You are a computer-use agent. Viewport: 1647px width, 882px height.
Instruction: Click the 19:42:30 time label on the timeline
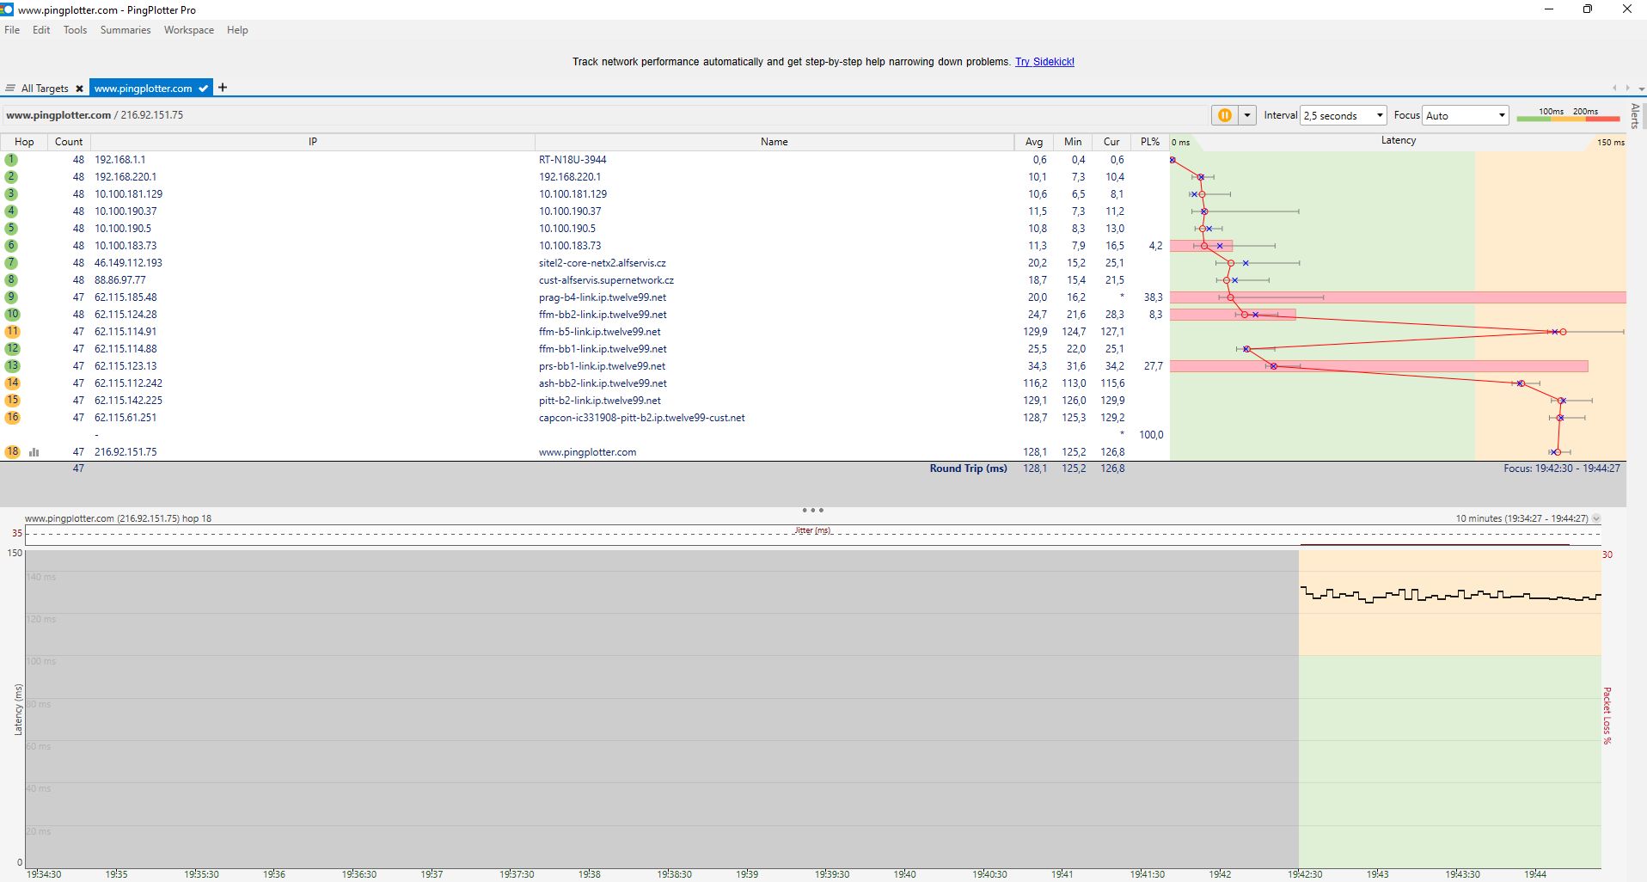pyautogui.click(x=1305, y=874)
